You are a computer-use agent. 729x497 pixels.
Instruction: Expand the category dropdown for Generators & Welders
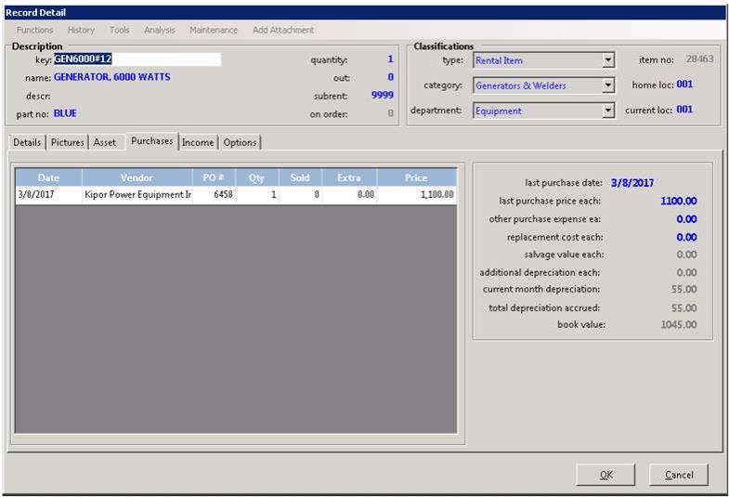click(608, 85)
